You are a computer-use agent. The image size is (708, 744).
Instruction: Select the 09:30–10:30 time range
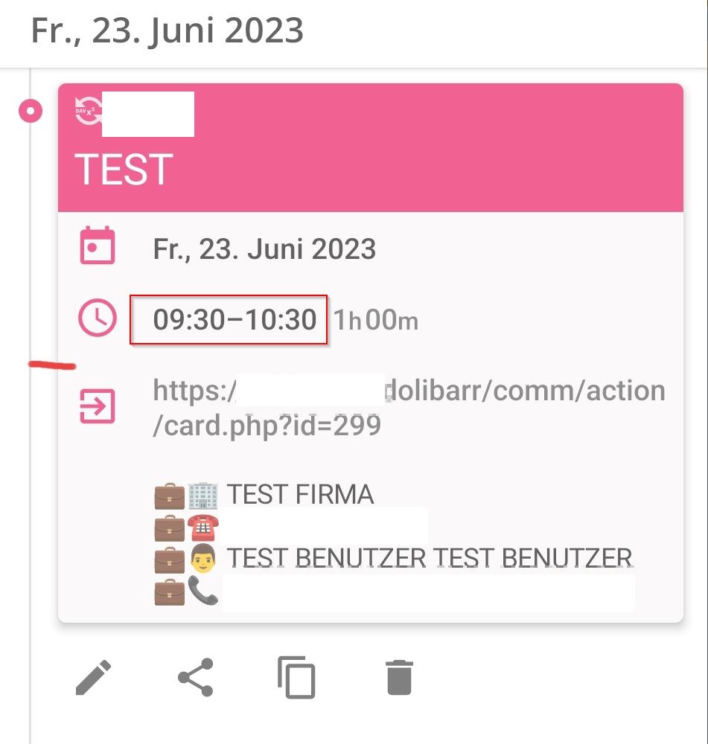click(235, 319)
